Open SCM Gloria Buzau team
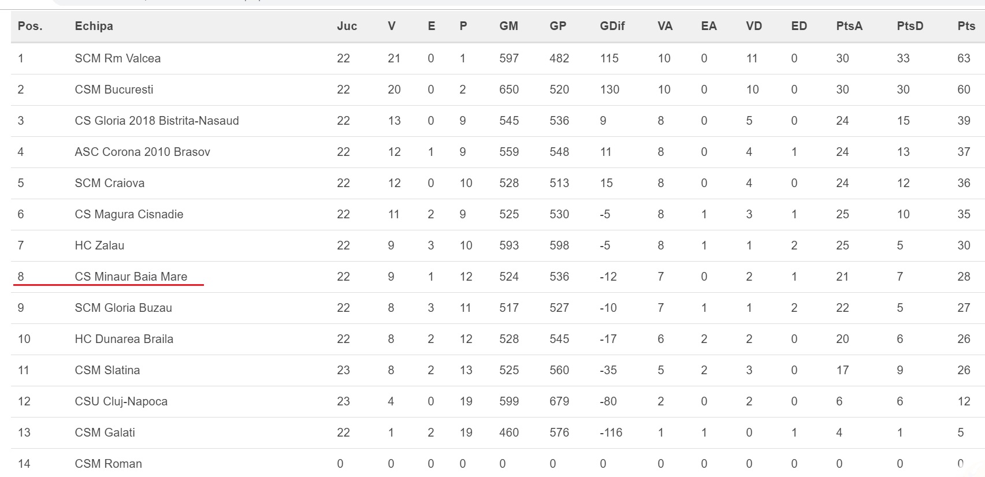This screenshot has height=477, width=985. pyautogui.click(x=123, y=308)
